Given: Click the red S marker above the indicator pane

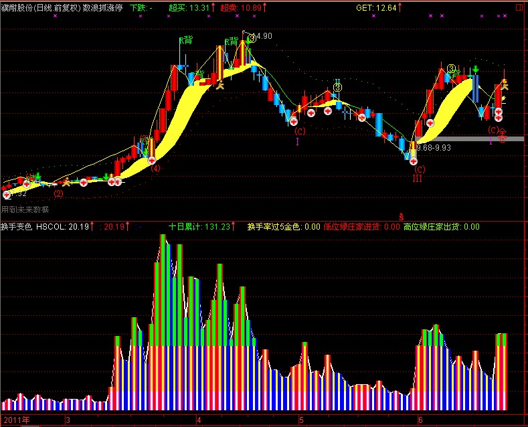Looking at the screenshot, I should click(401, 217).
